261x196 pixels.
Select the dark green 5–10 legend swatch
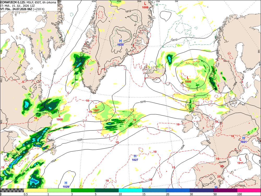pos(107,190)
